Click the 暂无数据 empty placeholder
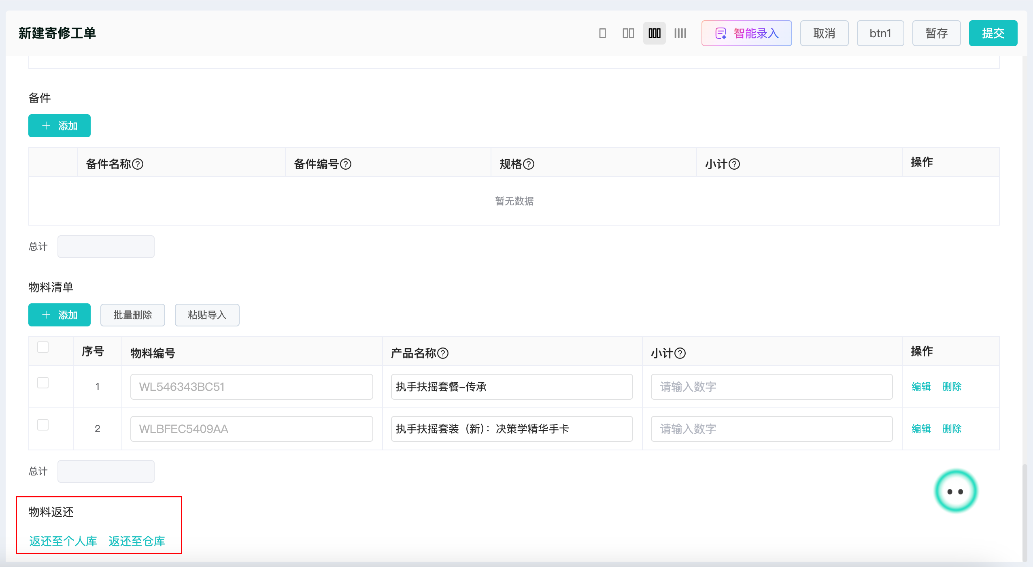The image size is (1033, 567). point(514,201)
